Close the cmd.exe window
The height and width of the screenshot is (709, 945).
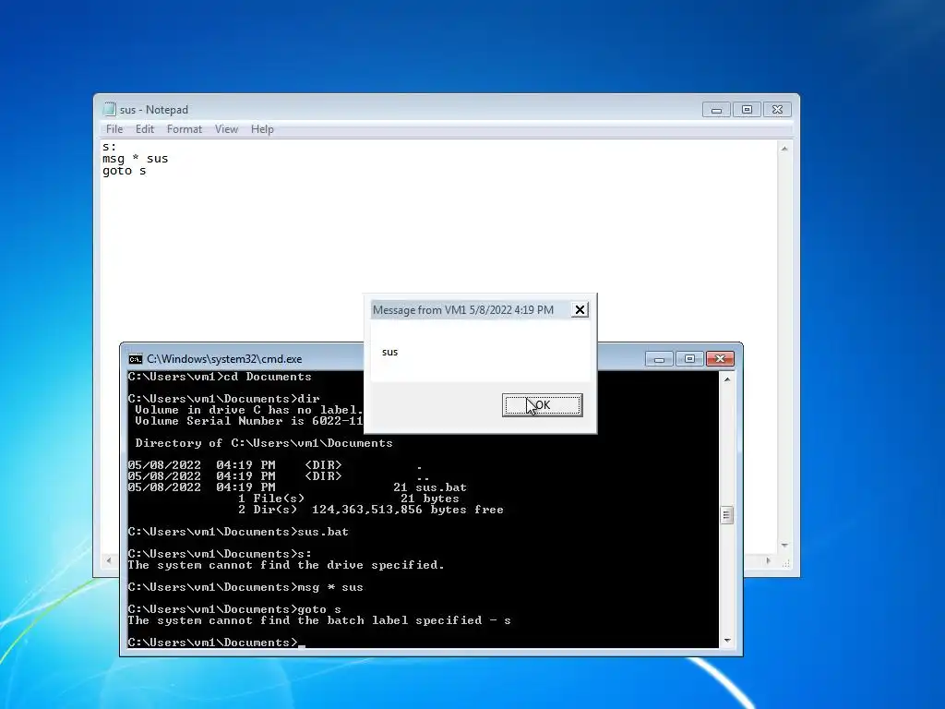[x=720, y=359]
